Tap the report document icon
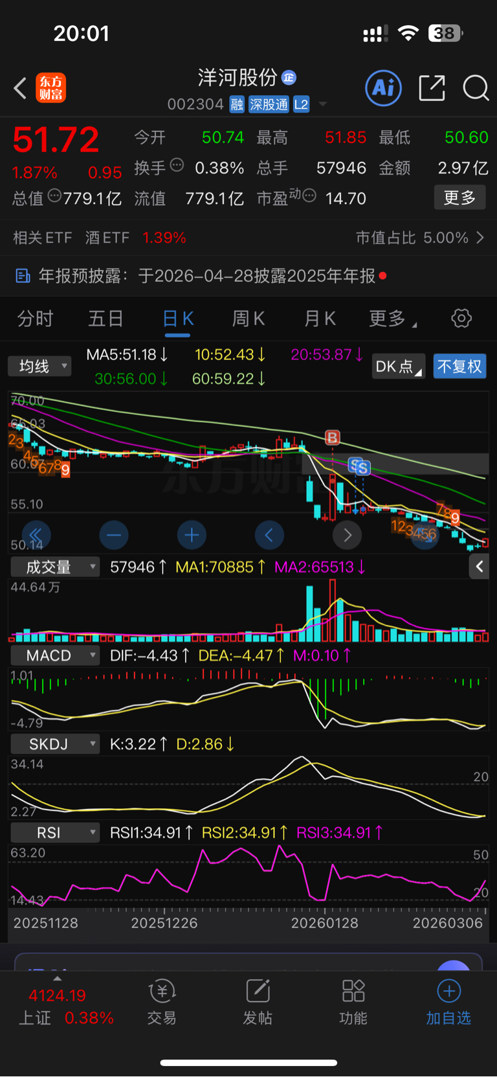The height and width of the screenshot is (1077, 497). click(23, 276)
